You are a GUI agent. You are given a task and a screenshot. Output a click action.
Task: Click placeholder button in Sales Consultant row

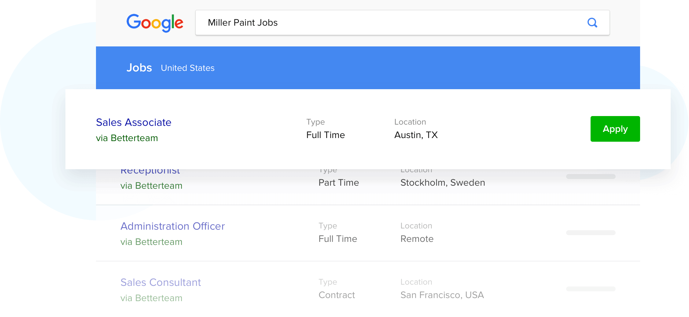point(591,289)
